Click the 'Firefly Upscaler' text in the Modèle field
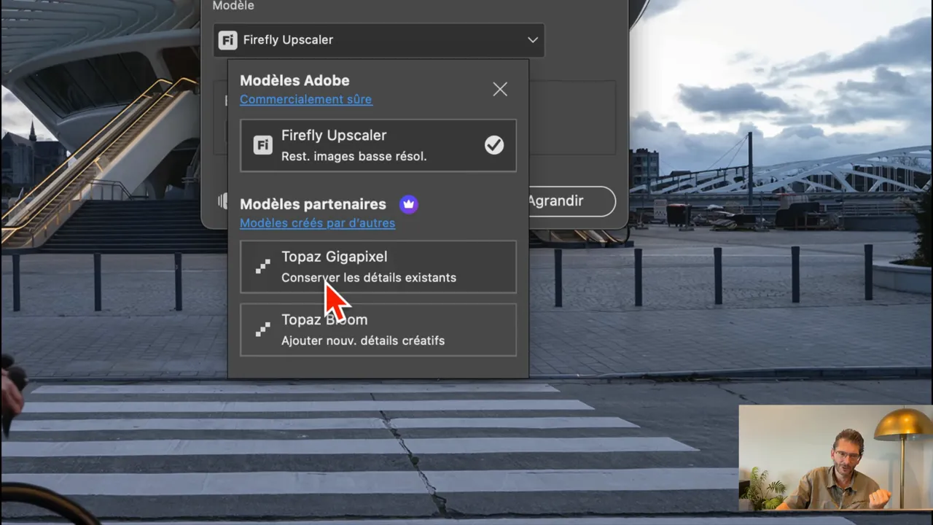This screenshot has height=525, width=933. [288, 40]
